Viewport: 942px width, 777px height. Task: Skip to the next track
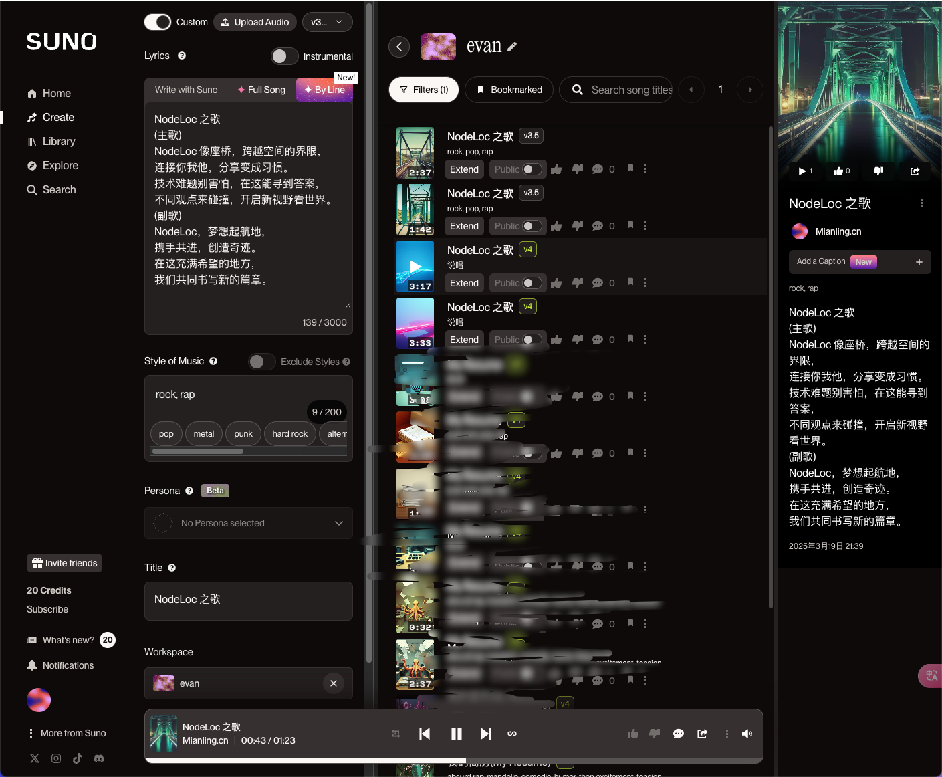pos(486,734)
